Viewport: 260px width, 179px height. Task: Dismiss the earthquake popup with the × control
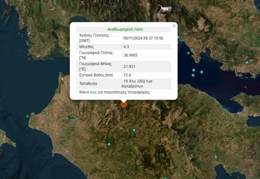[174, 25]
